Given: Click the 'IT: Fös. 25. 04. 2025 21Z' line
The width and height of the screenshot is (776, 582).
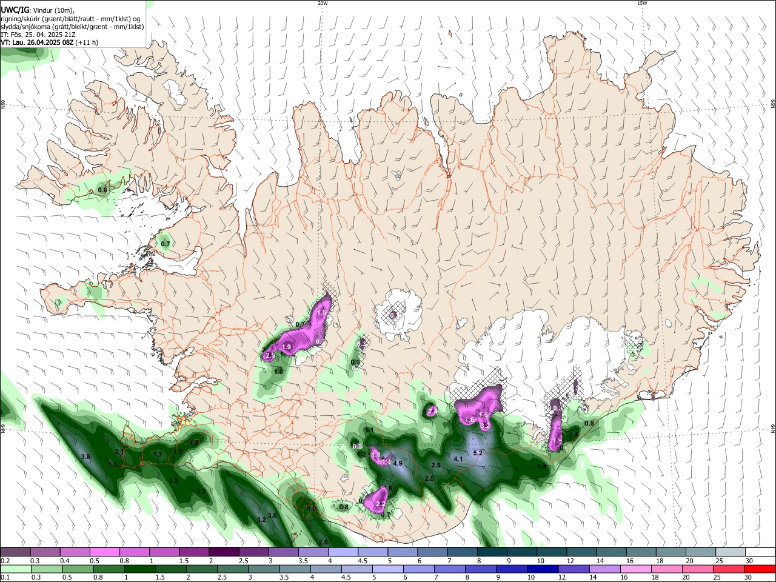Looking at the screenshot, I should [38, 35].
